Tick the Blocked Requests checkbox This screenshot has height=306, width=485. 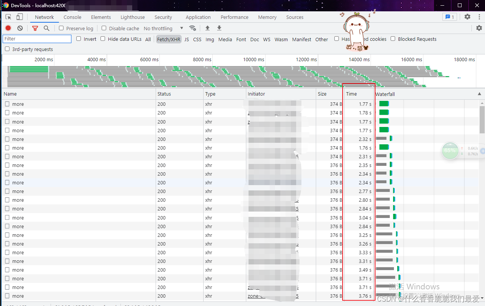pos(393,39)
